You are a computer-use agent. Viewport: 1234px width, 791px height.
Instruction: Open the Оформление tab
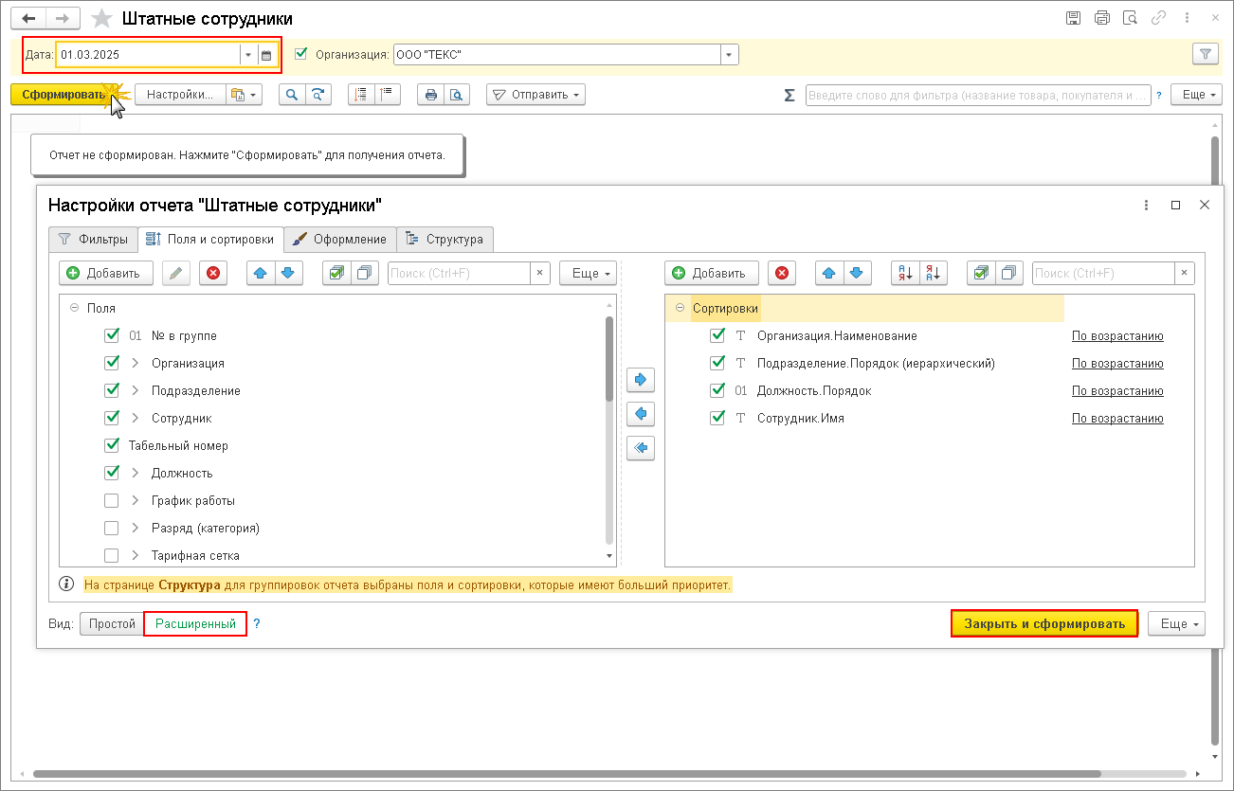point(340,239)
